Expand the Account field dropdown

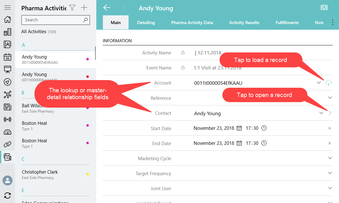click(x=319, y=83)
